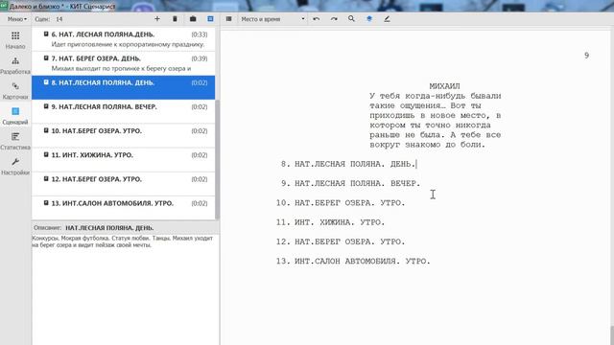
Task: Click the scene icon of row 6
Action: (x=46, y=34)
